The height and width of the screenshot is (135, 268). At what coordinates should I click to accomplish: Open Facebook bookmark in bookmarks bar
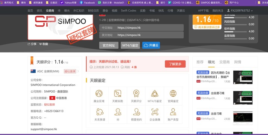[x=87, y=3]
